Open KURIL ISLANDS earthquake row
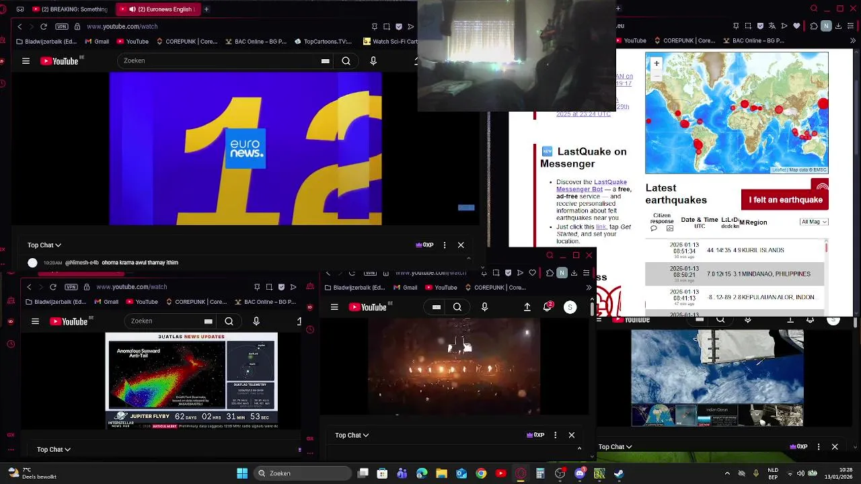 [x=735, y=250]
